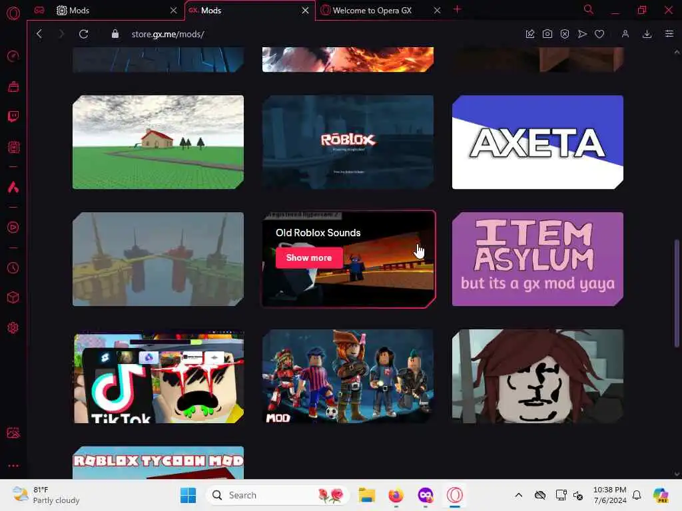682x511 pixels.
Task: Open GX Mods chip icon in sidebar
Action: click(x=13, y=147)
